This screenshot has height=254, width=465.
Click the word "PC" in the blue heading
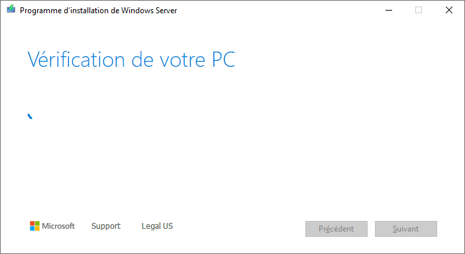tap(224, 60)
